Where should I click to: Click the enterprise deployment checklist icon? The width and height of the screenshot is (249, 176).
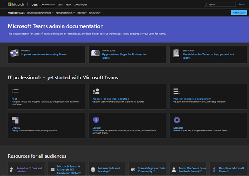point(177,91)
